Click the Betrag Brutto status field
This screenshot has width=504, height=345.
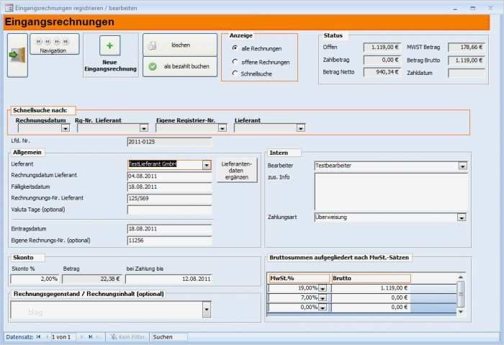[467, 61]
